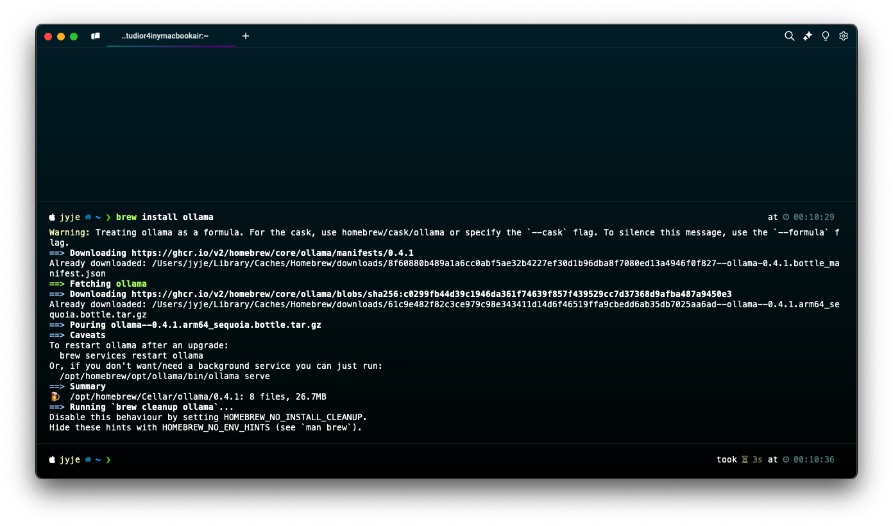Image resolution: width=893 pixels, height=526 pixels.
Task: Open the AI sparkle assistant icon
Action: click(808, 36)
